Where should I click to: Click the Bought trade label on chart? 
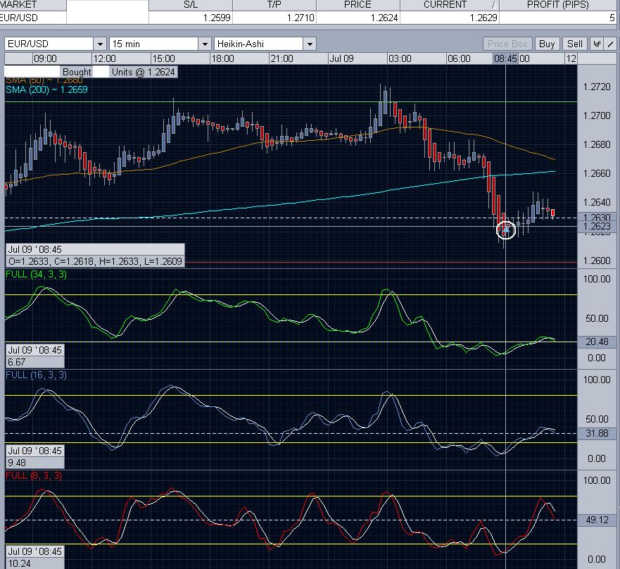(x=77, y=72)
